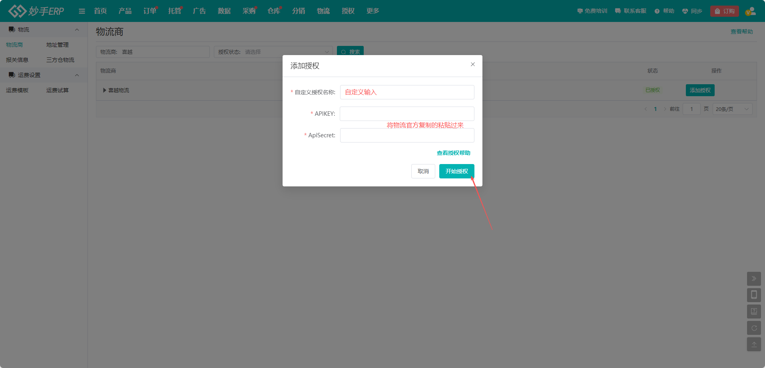Click the 物流商 table column header
Image resolution: width=765 pixels, height=368 pixels.
click(x=108, y=71)
